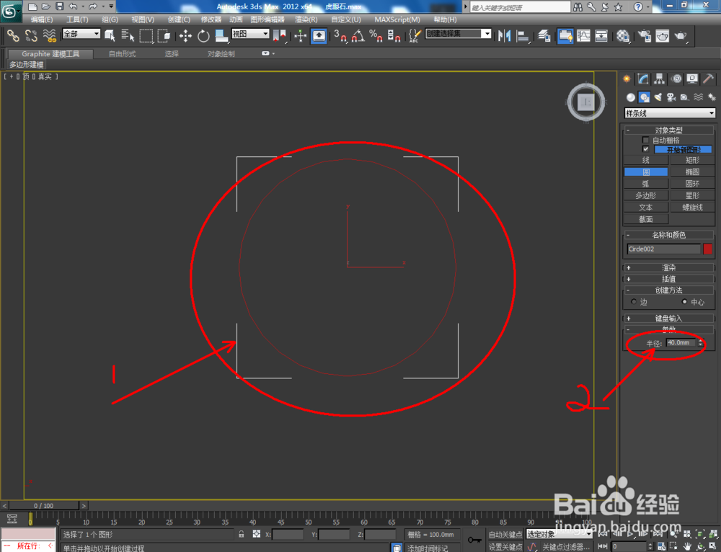Image resolution: width=721 pixels, height=552 pixels.
Task: Open the 修改器 menu
Action: 211,19
